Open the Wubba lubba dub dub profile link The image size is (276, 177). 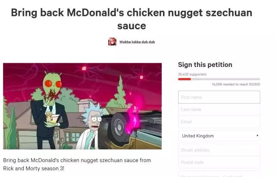137,42
